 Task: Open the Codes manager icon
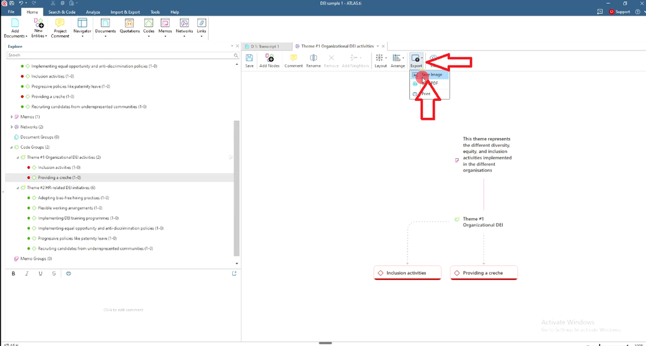click(149, 23)
